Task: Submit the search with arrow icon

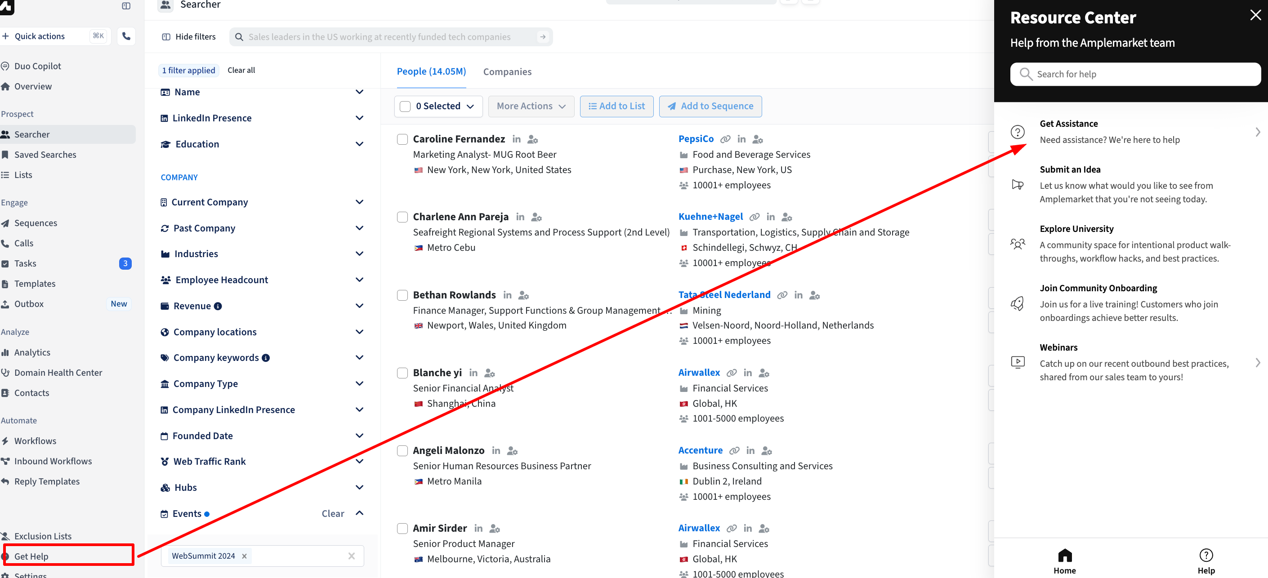Action: (542, 37)
